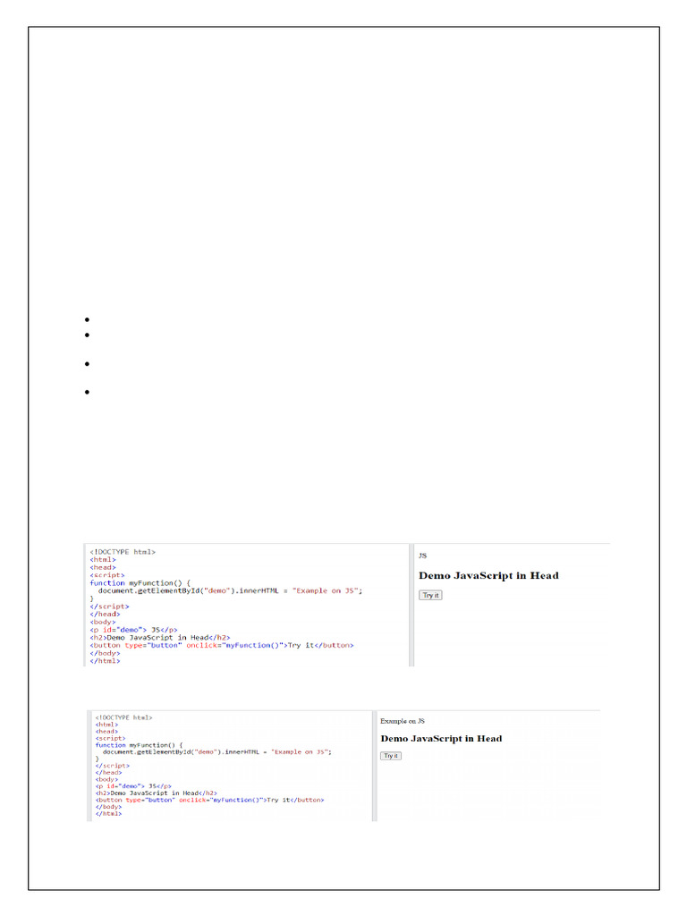The height and width of the screenshot is (916, 687).
Task: Click the 'Demo JavaScript in Head' heading below 'Example on JS'
Action: (x=441, y=738)
